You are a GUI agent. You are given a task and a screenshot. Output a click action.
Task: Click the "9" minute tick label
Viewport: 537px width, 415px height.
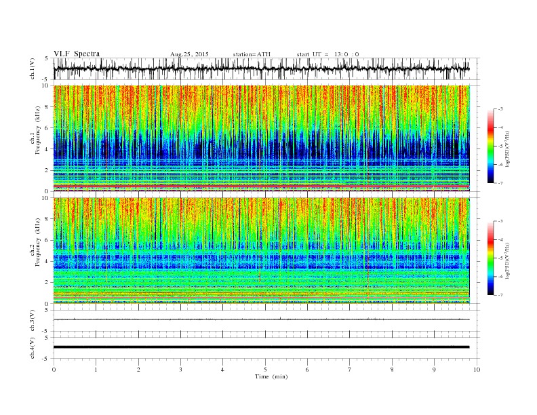point(434,370)
